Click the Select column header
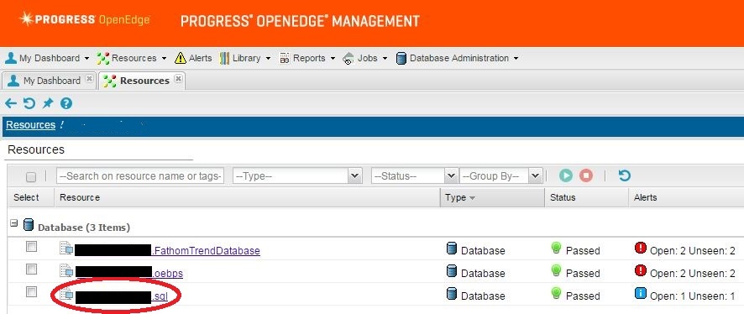Image resolution: width=744 pixels, height=314 pixels. 30,197
